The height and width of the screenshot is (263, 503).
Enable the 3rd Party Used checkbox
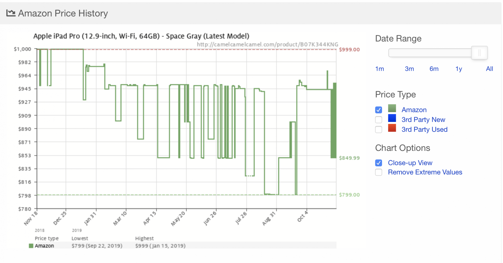pos(379,129)
